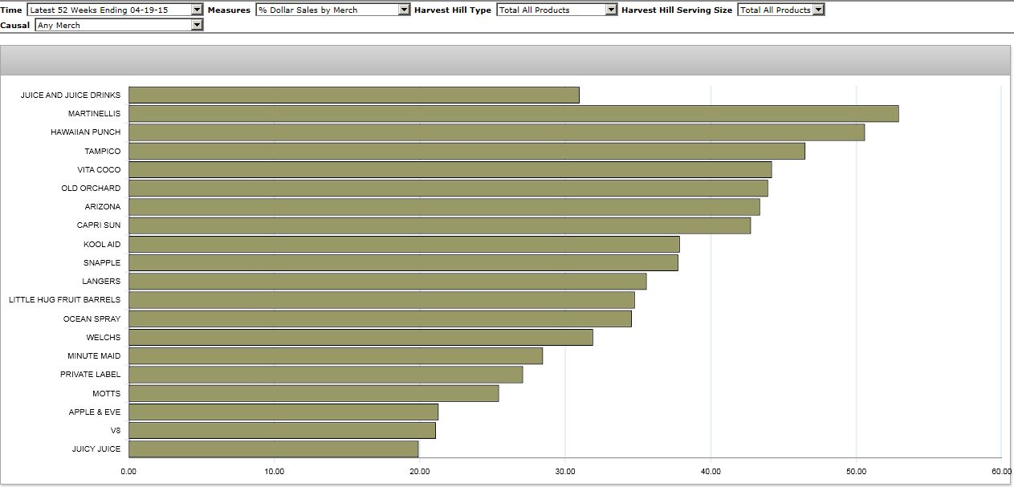This screenshot has width=1014, height=491.
Task: Select the Minute Maid bar
Action: pos(336,355)
